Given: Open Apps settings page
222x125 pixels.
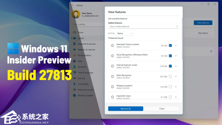Looking at the screenshot, I should pos(80,61).
